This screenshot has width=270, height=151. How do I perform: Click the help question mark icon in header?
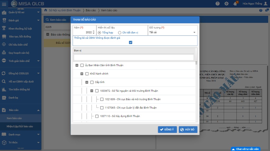(x=217, y=4)
